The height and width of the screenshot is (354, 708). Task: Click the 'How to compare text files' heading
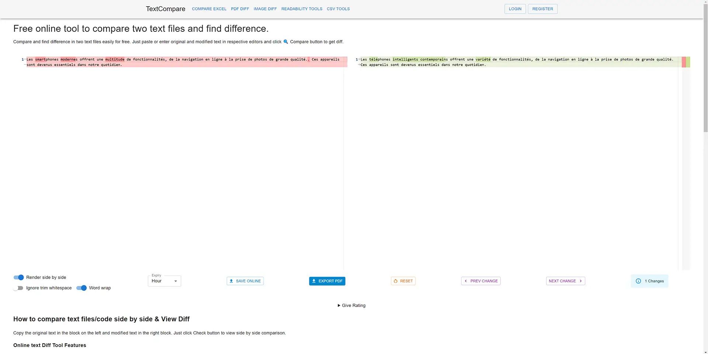click(x=101, y=319)
